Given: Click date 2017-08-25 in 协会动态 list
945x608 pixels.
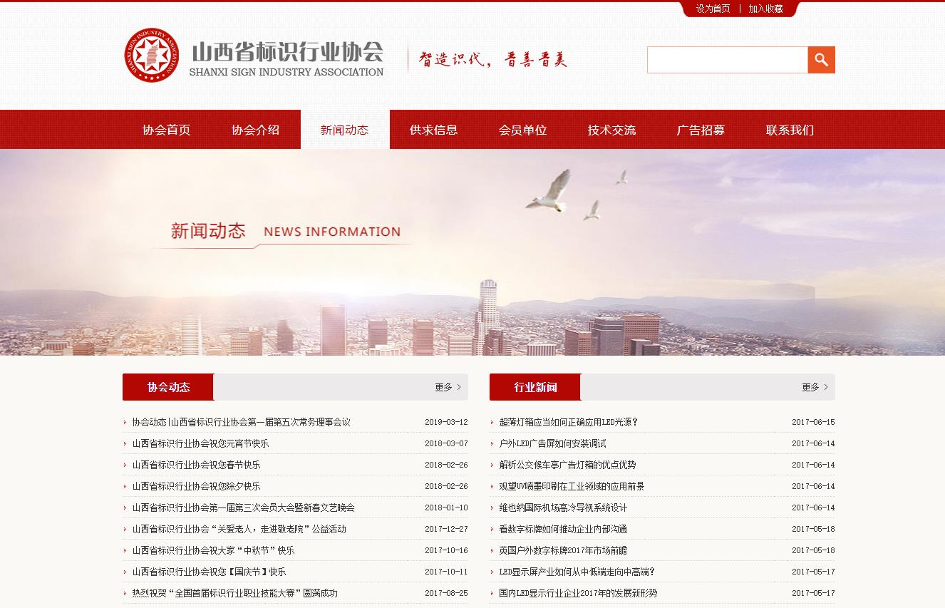Looking at the screenshot, I should point(446,593).
